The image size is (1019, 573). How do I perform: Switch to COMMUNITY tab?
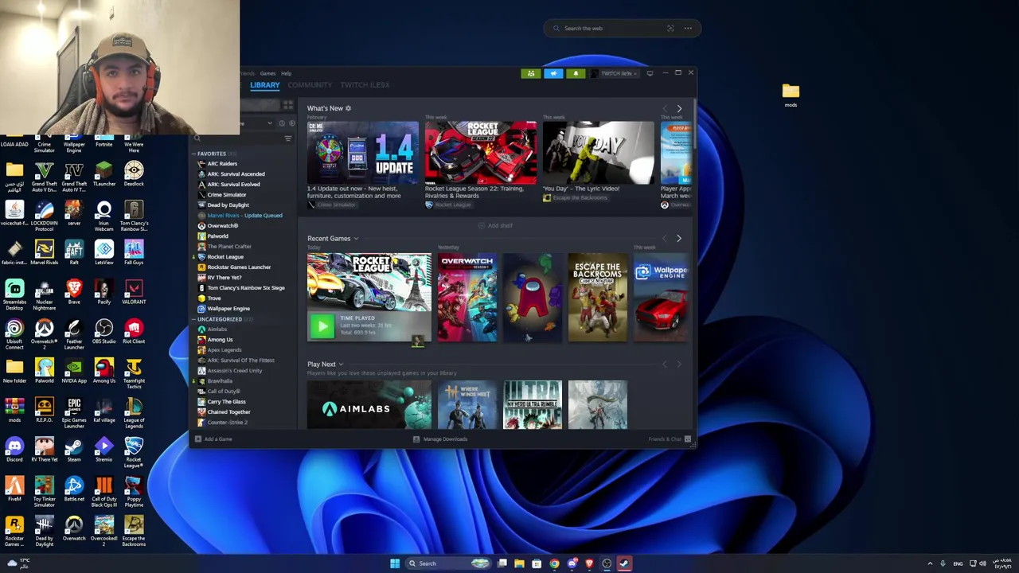pos(310,85)
